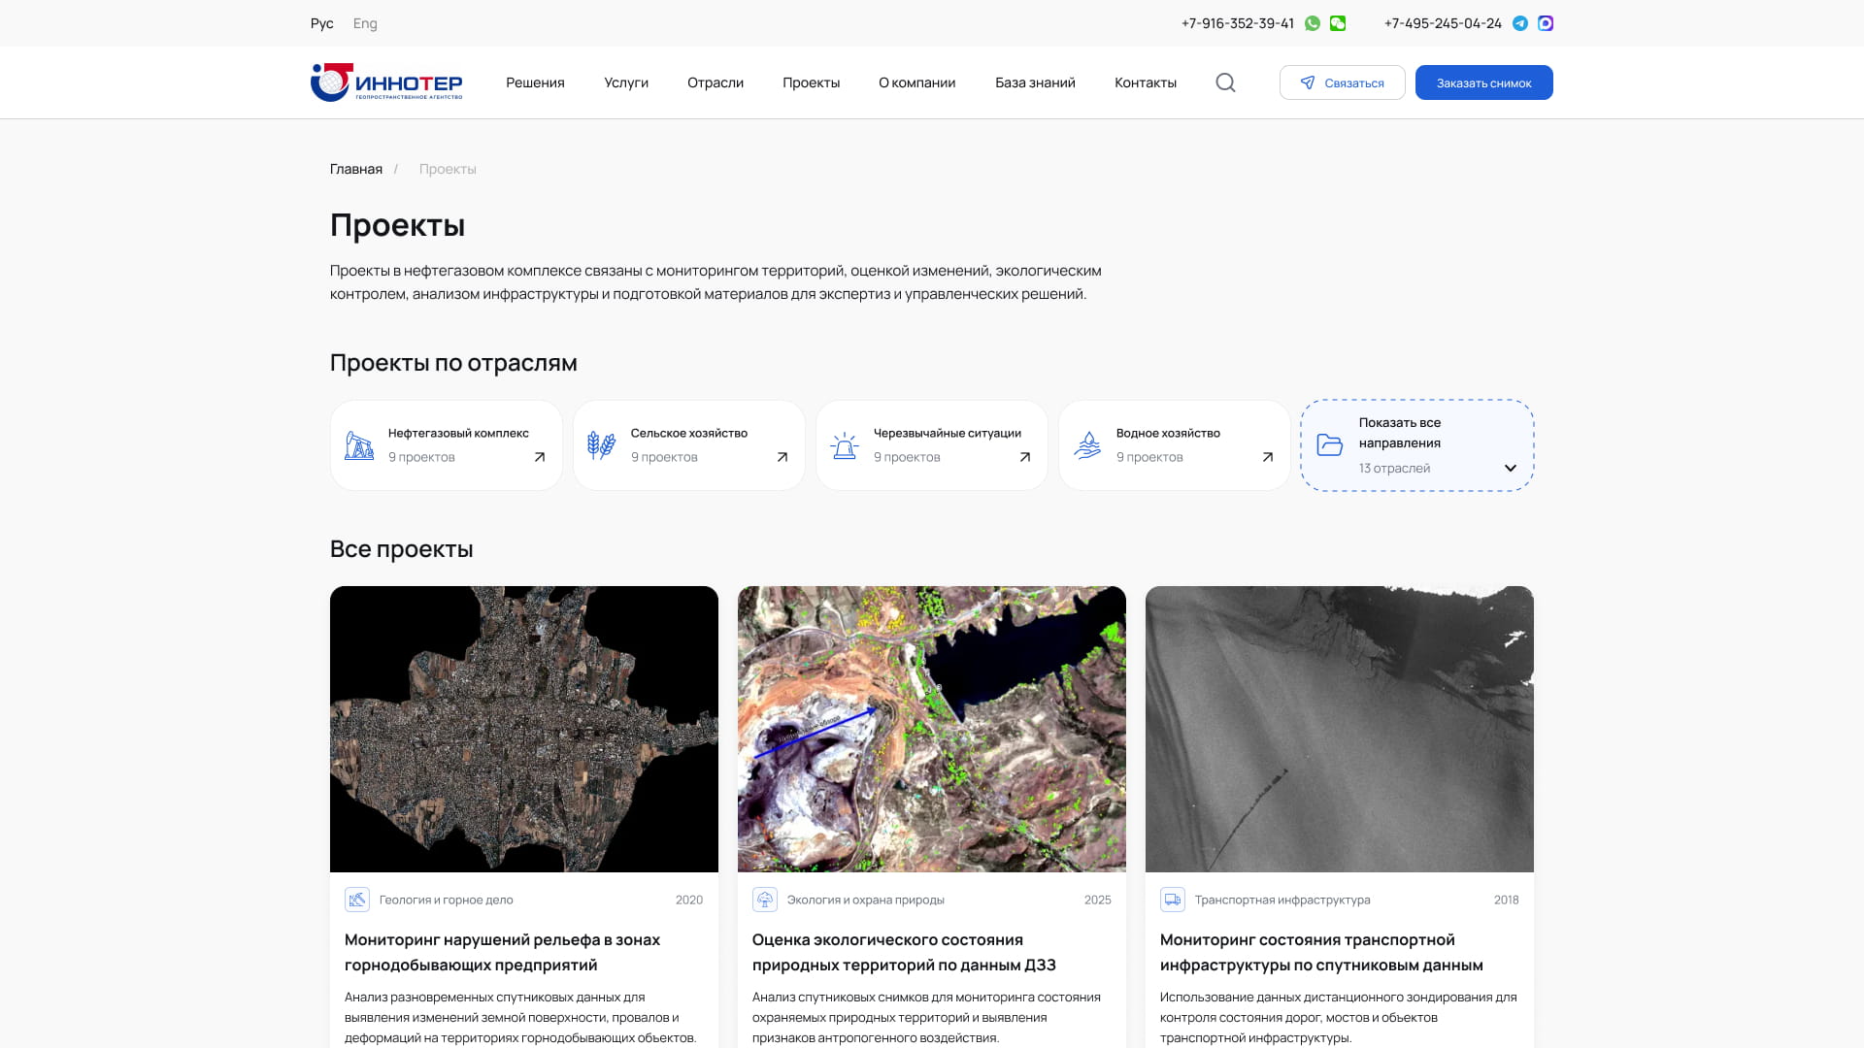The width and height of the screenshot is (1864, 1048).
Task: Click the wheat icon for Сельское хозяйство
Action: [x=602, y=445]
